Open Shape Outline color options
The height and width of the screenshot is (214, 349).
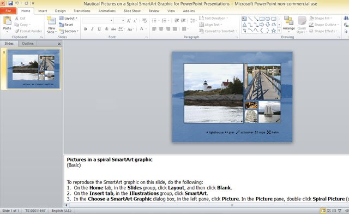pos(324,25)
